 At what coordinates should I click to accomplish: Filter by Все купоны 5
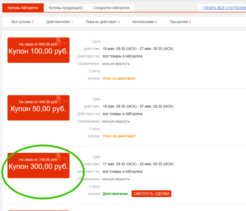22,22
